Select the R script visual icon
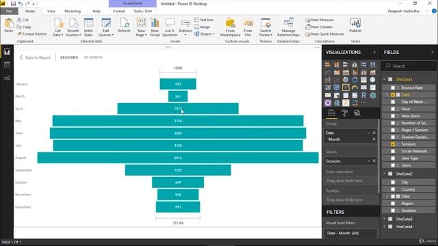This screenshot has height=246, width=438. [363, 95]
